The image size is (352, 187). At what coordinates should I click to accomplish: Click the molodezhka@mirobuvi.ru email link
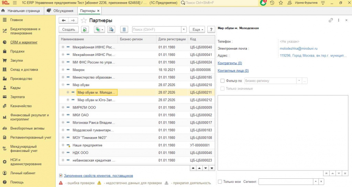click(x=299, y=48)
